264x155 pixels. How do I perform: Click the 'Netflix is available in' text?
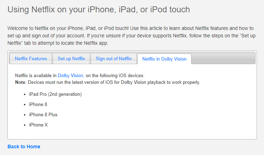(36, 75)
